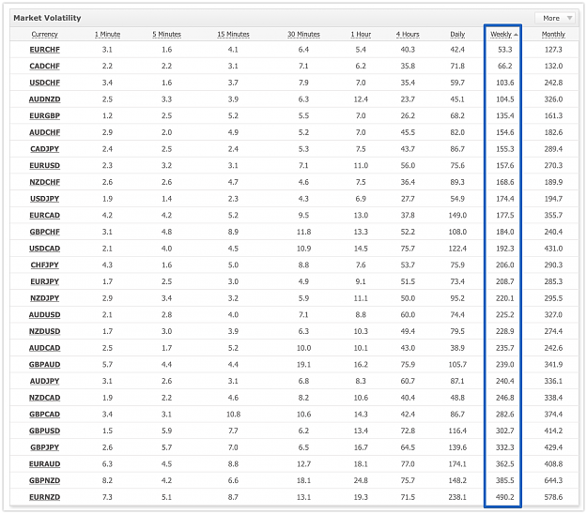The height and width of the screenshot is (514, 587).
Task: Select GBPNZD 1 Minute value 8.2
Action: (107, 480)
